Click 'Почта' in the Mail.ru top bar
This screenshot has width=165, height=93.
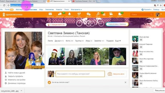pos(7,10)
